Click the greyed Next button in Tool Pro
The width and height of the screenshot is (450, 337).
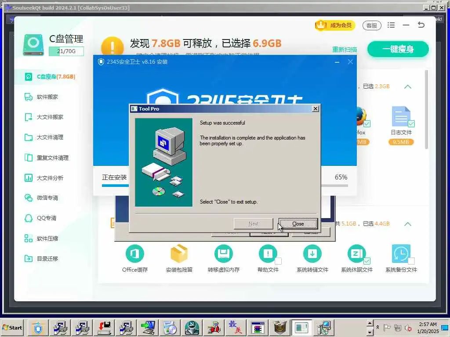tap(254, 224)
